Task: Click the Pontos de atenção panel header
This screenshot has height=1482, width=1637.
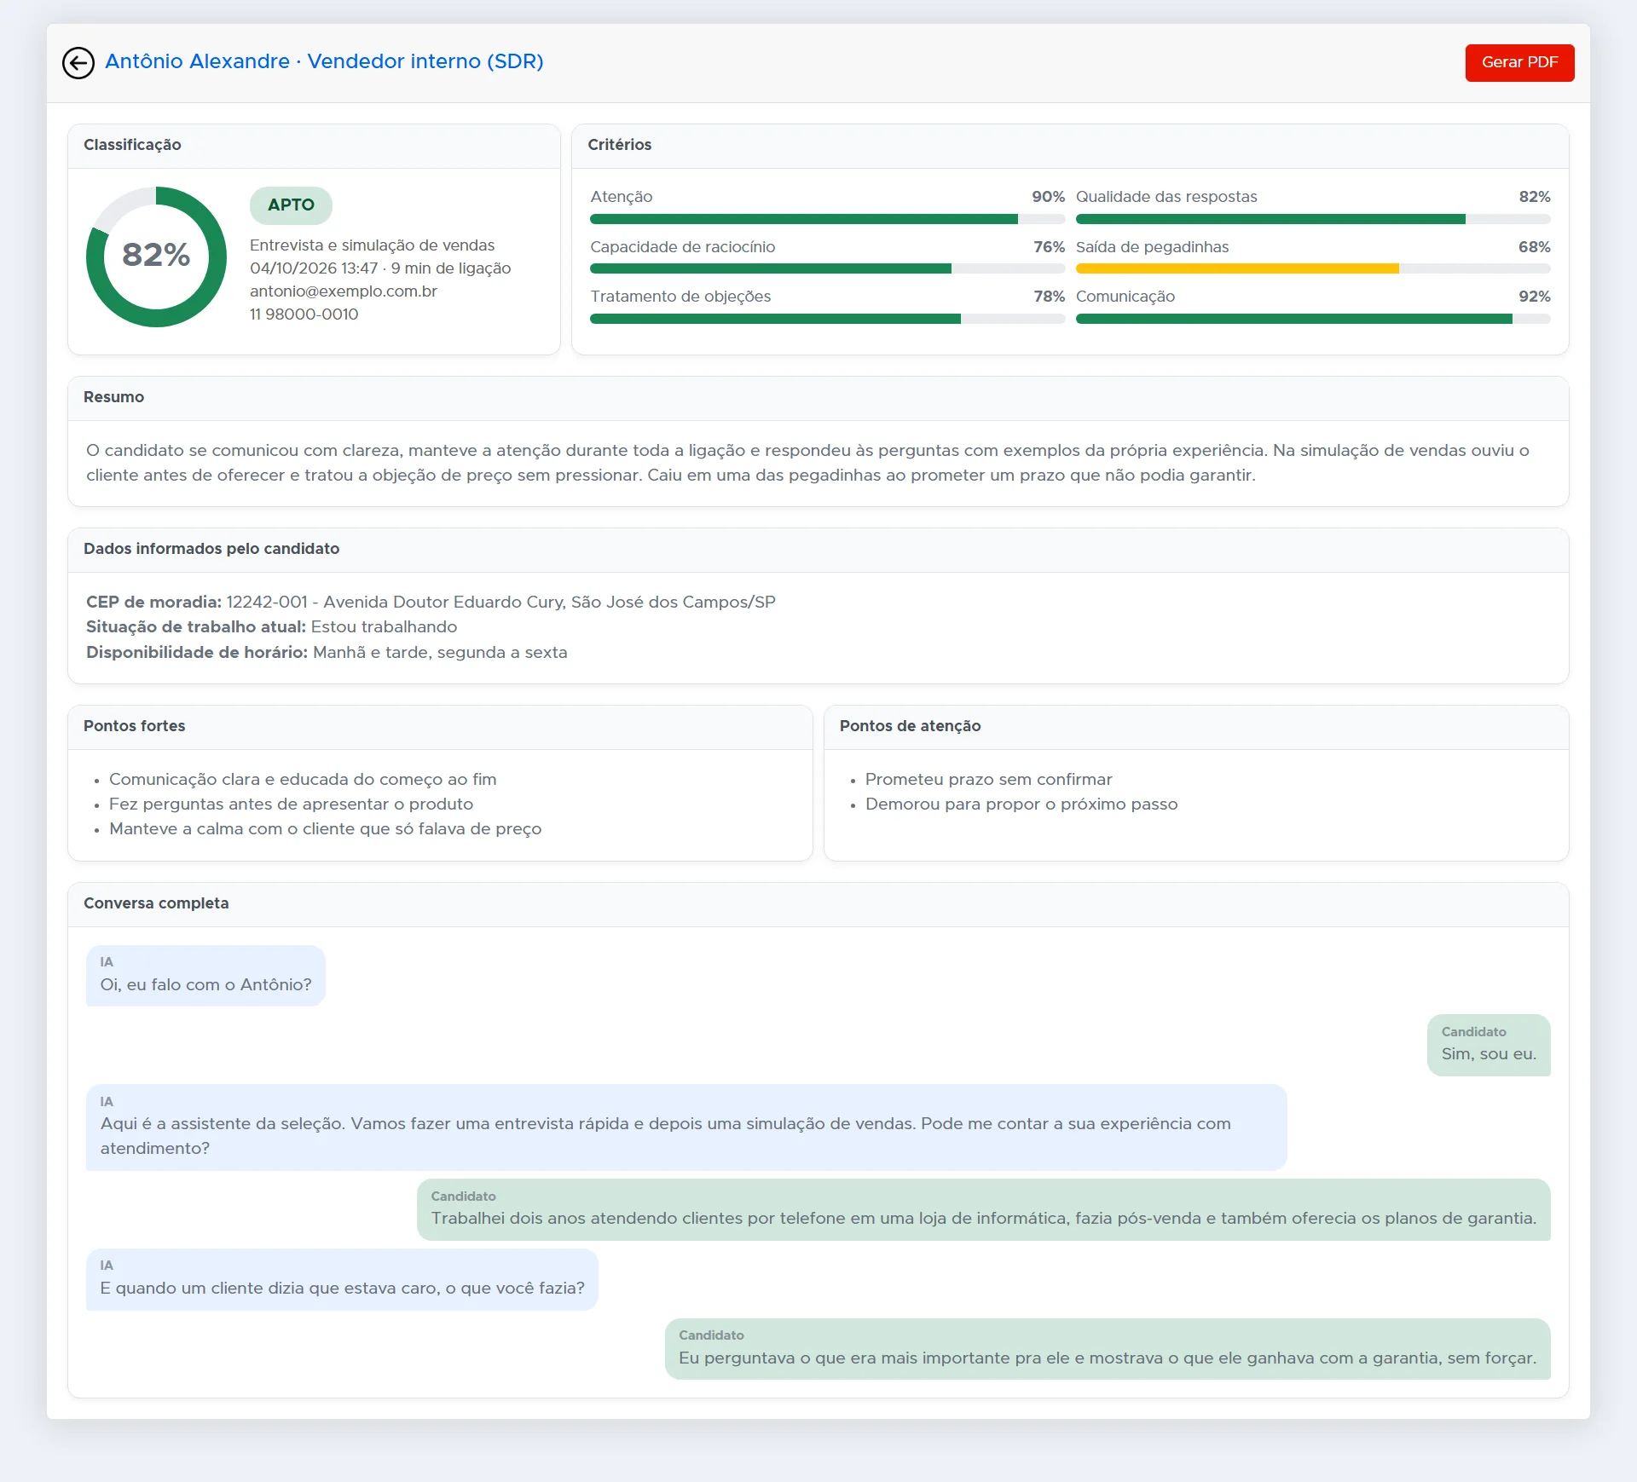Action: point(1196,726)
